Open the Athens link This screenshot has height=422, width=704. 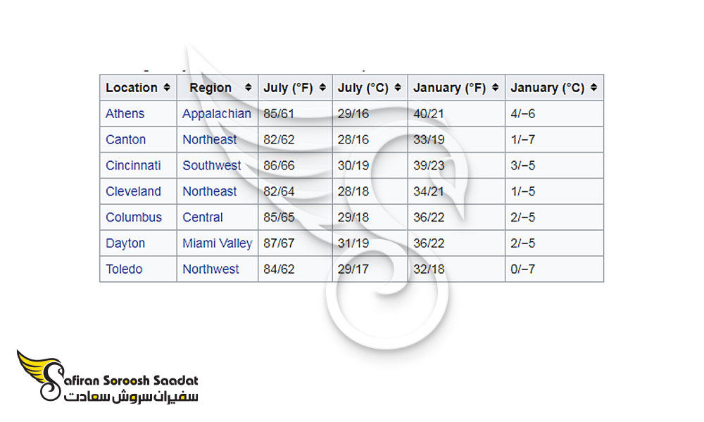tap(125, 113)
